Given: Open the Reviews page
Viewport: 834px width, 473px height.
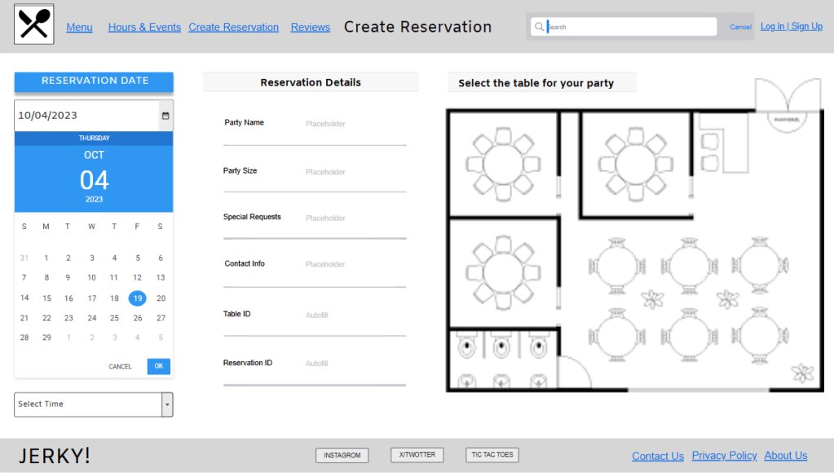Looking at the screenshot, I should (310, 27).
